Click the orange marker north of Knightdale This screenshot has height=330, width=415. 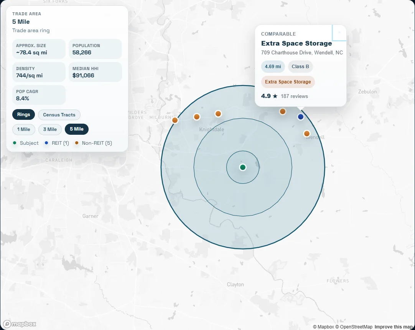pyautogui.click(x=218, y=114)
